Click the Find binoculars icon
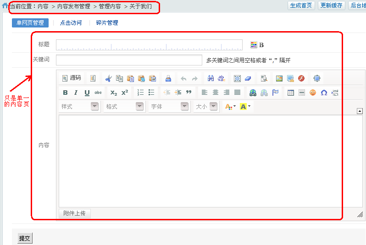Screen dimensions: 366x245 tap(211, 78)
